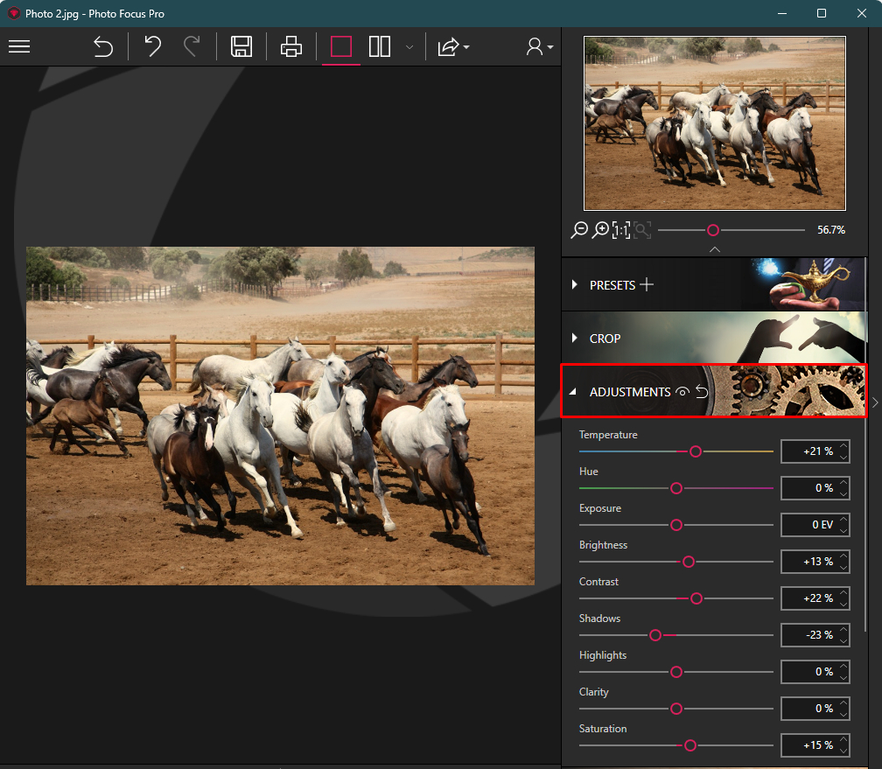Screen dimensions: 882x769
Task: Open the hamburger main menu
Action: 19,46
